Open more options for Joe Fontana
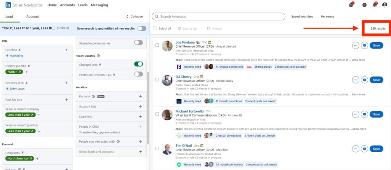This screenshot has width=391, height=170. (355, 46)
